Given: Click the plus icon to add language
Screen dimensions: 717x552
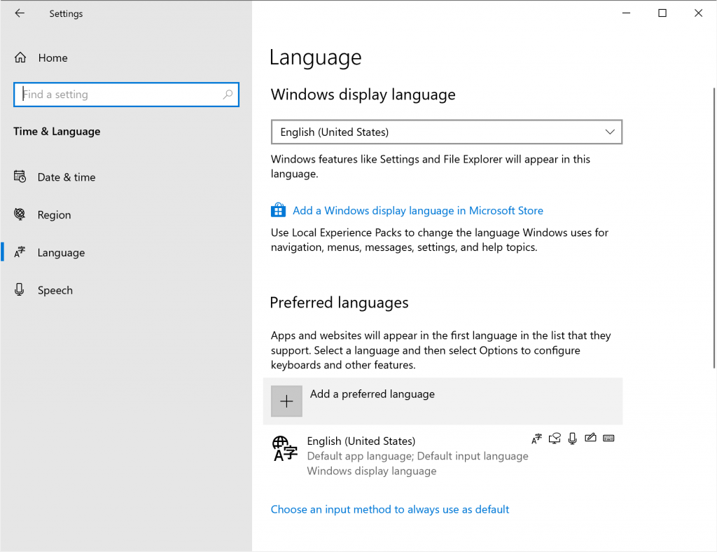Looking at the screenshot, I should (286, 401).
